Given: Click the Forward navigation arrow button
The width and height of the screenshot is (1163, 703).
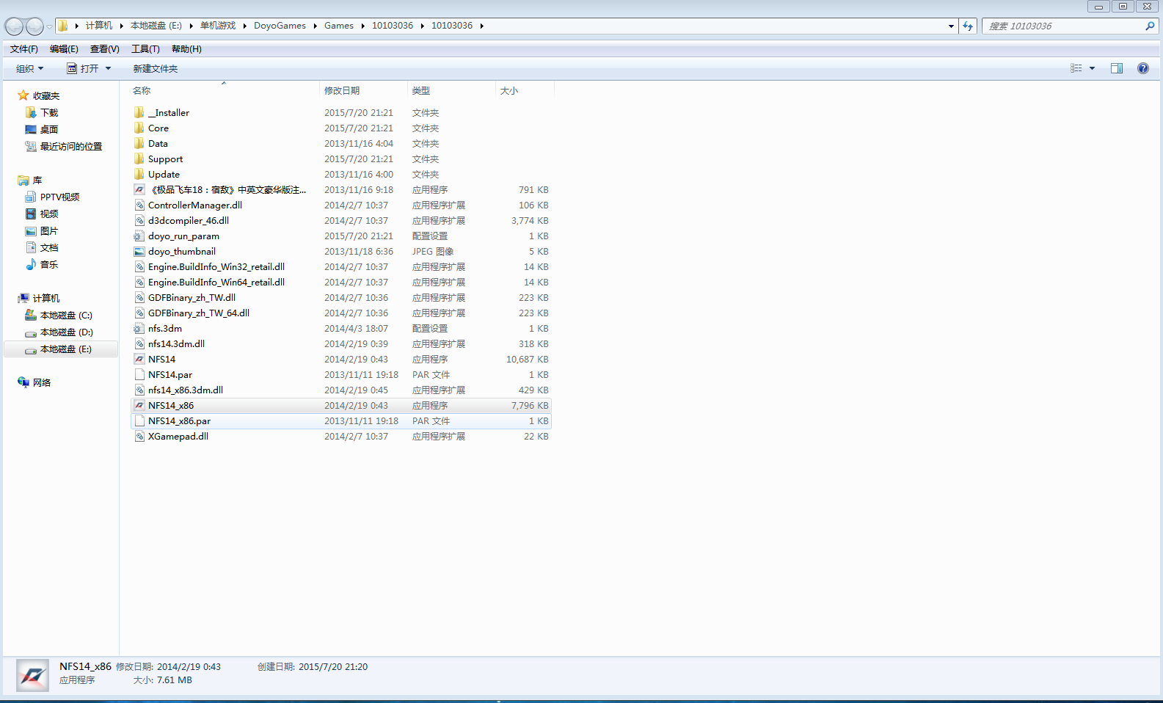Looking at the screenshot, I should (34, 26).
